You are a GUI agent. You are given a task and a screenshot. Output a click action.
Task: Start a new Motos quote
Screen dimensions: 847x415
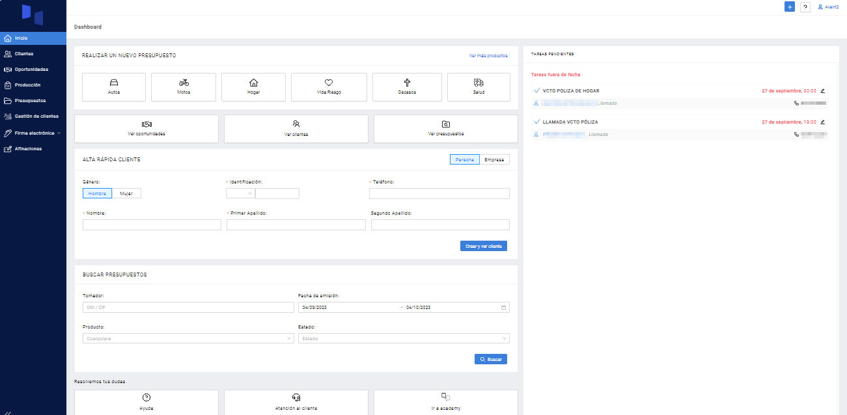point(184,87)
